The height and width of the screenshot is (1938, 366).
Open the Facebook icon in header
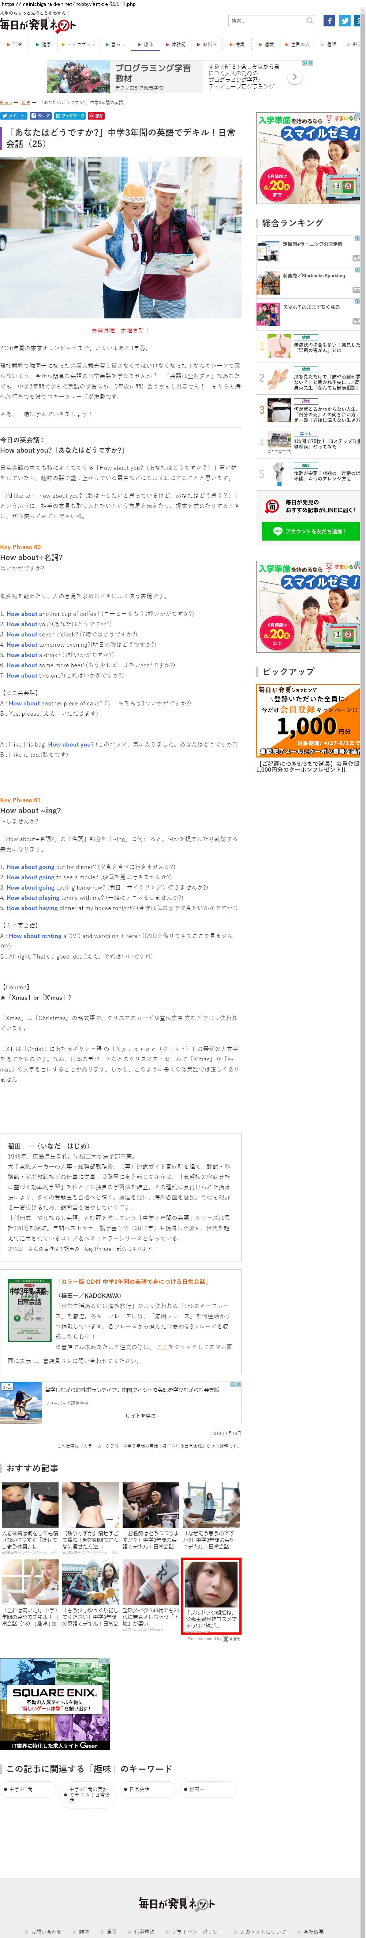pos(329,20)
